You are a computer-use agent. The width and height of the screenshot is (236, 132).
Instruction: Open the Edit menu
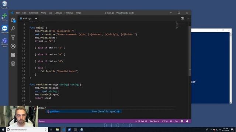pyautogui.click(x=24, y=13)
